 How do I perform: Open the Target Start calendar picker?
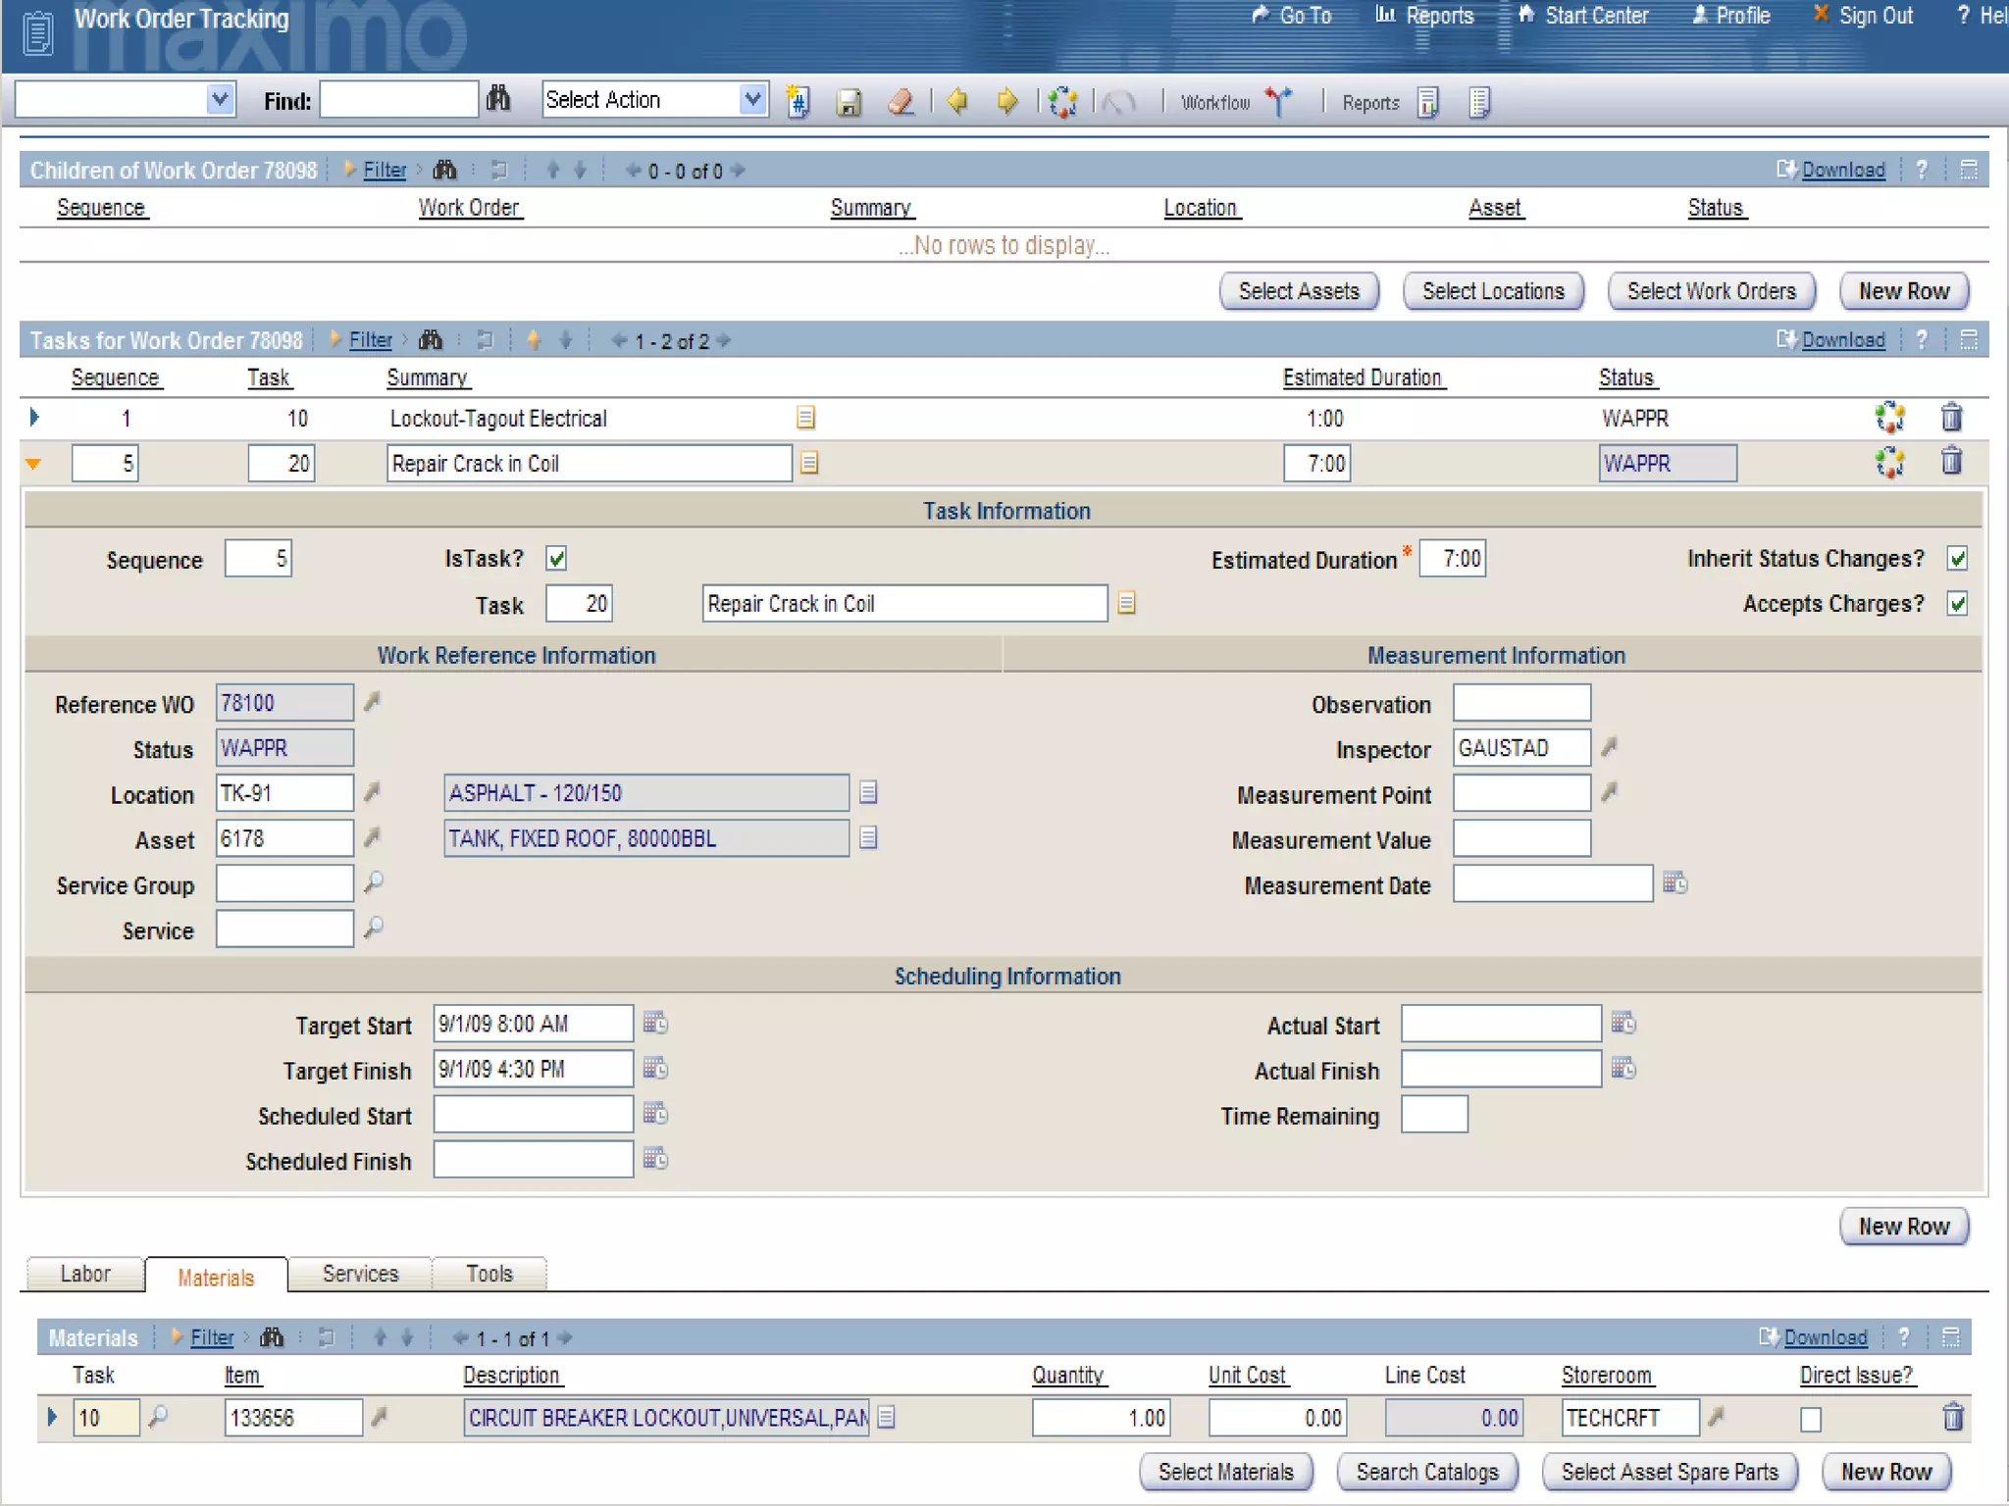655,1024
